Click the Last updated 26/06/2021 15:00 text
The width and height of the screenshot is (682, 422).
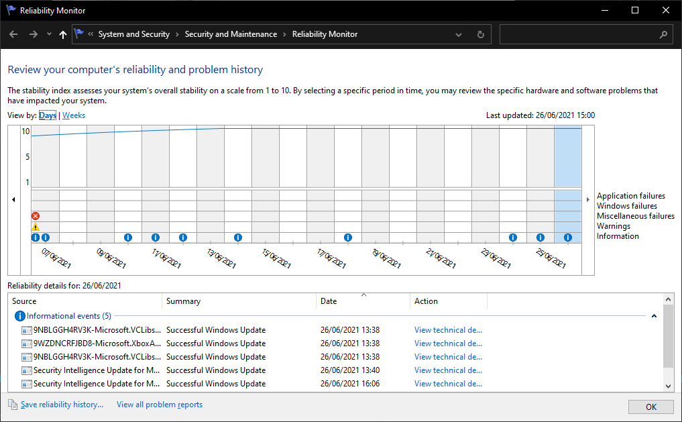tap(541, 115)
